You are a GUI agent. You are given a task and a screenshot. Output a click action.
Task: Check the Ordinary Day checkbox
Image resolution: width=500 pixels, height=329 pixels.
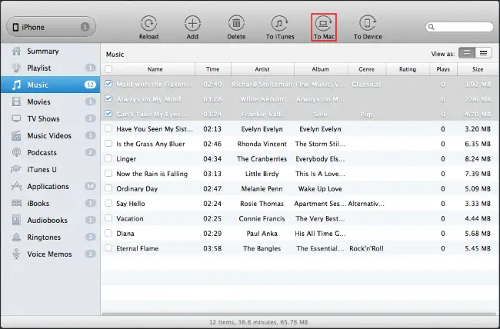pyautogui.click(x=108, y=188)
